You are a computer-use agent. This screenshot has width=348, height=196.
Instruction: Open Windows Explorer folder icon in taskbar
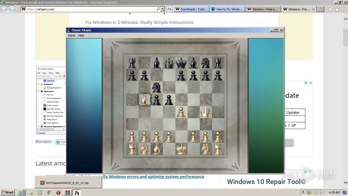click(31, 192)
